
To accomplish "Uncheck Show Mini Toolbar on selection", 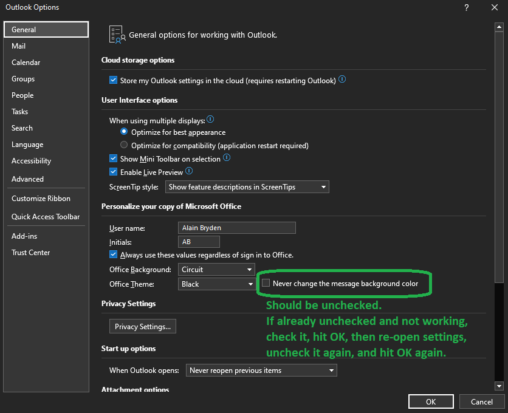I will 113,159.
